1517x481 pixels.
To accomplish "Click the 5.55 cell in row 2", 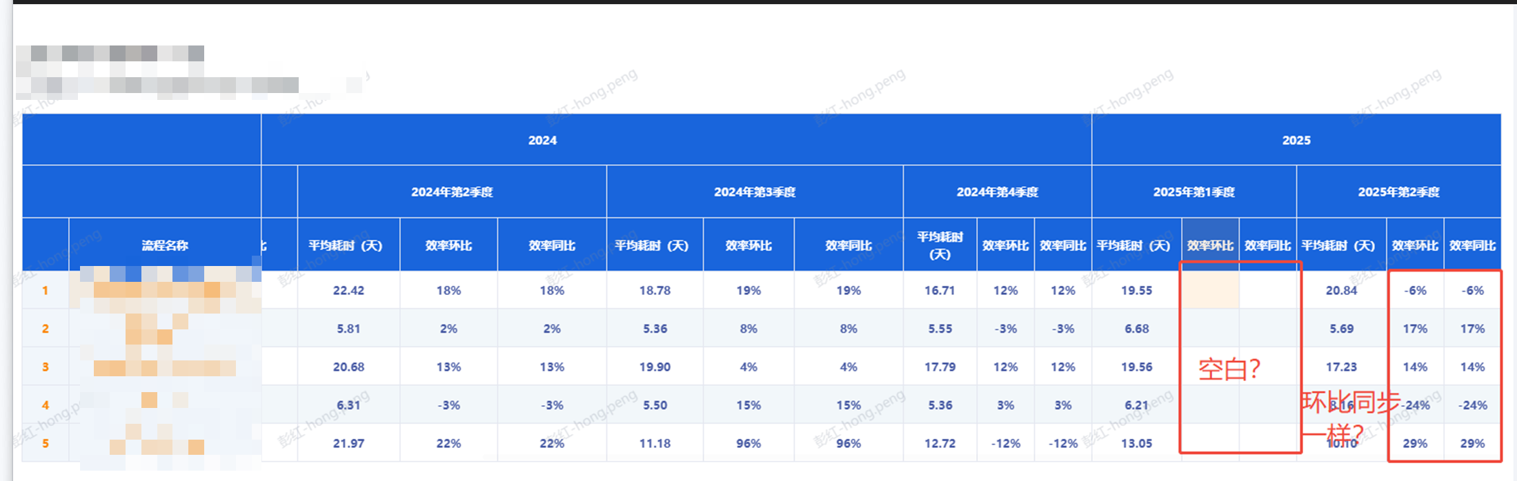I will [x=940, y=329].
